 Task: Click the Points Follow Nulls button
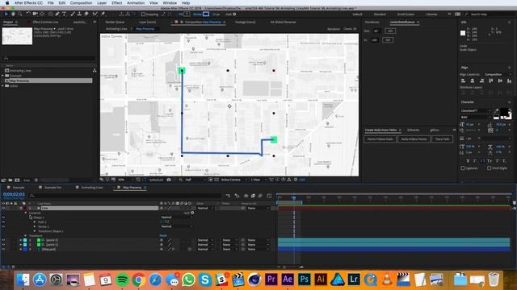point(380,139)
